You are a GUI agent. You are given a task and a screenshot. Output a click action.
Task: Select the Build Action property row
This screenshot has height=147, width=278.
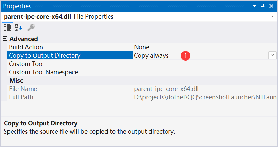tap(142, 47)
